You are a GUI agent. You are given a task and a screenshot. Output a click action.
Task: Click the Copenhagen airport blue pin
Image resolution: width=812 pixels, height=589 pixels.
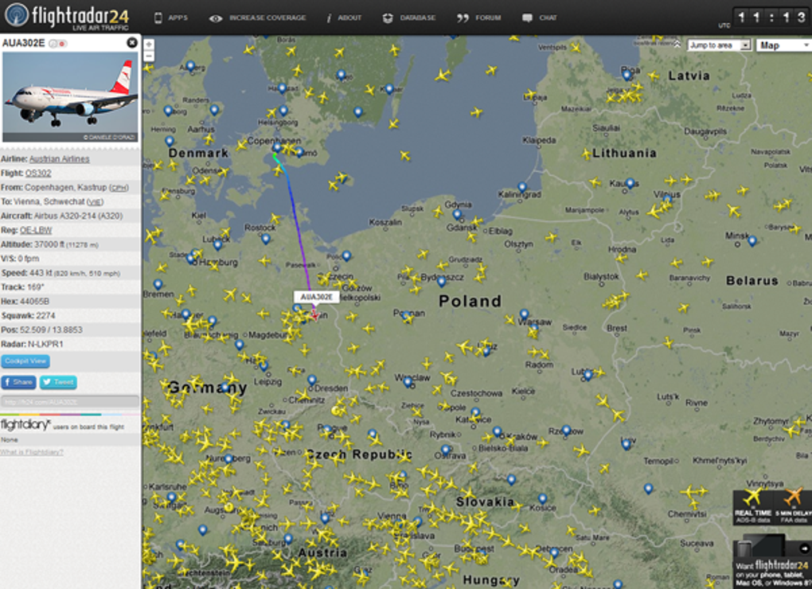pyautogui.click(x=277, y=148)
